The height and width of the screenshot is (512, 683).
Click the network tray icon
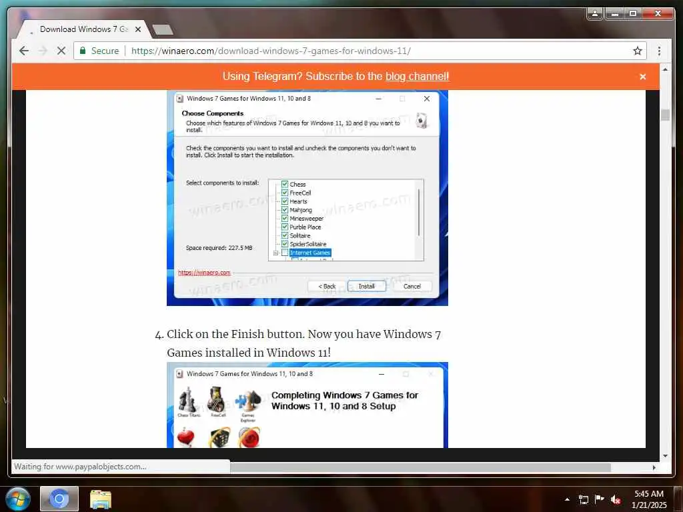pyautogui.click(x=583, y=499)
